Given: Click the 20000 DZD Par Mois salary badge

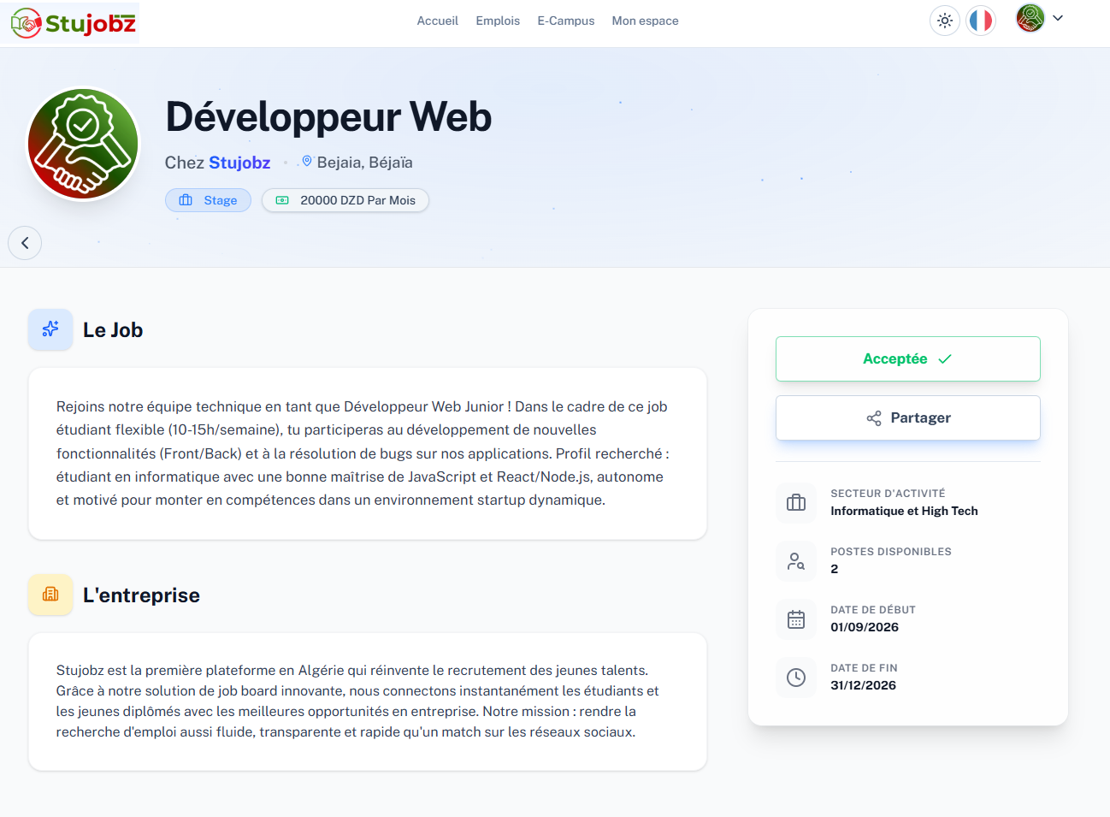Looking at the screenshot, I should (x=345, y=200).
